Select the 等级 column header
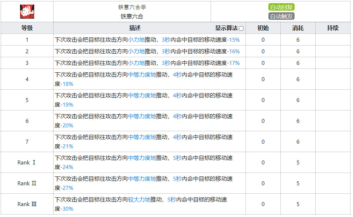 (27, 28)
